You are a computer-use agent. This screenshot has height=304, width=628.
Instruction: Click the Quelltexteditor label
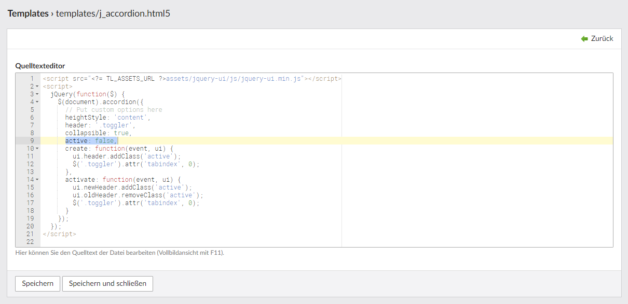tap(40, 66)
